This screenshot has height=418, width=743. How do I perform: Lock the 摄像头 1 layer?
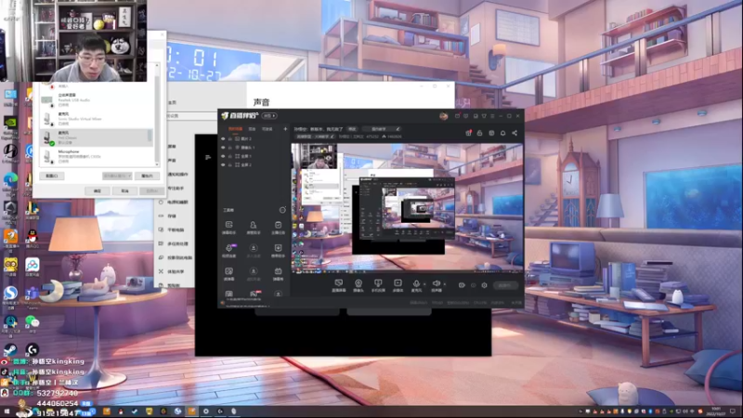(x=229, y=148)
